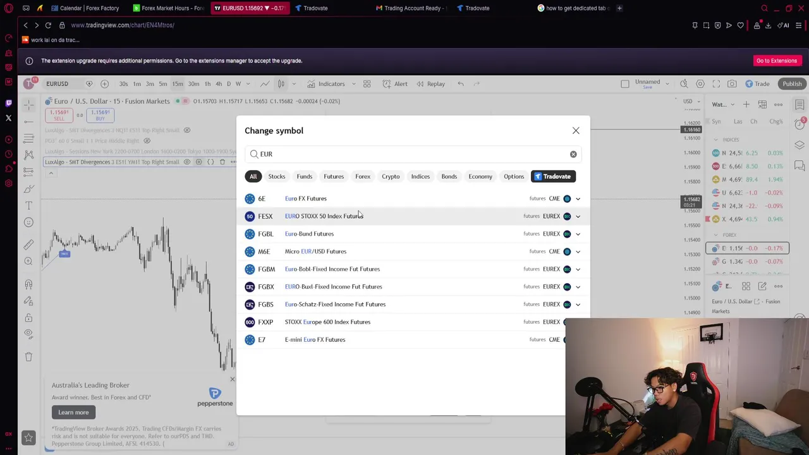The height and width of the screenshot is (455, 809).
Task: Expand contracts for FGBL row
Action: [578, 234]
